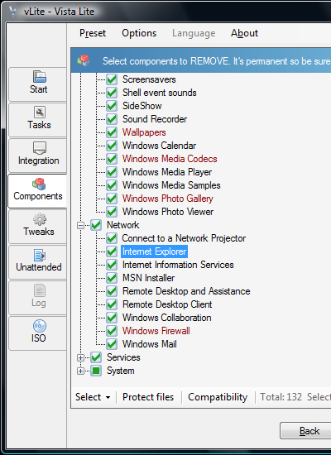Toggle Sound Recorder checkbox

112,119
